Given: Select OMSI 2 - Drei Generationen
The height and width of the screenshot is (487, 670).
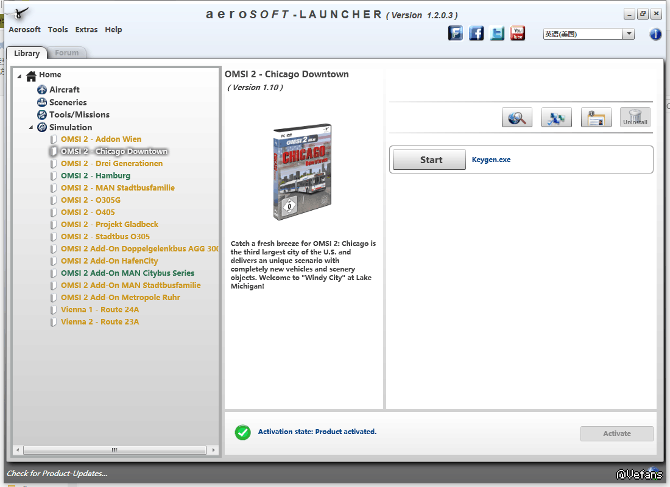Looking at the screenshot, I should click(111, 164).
